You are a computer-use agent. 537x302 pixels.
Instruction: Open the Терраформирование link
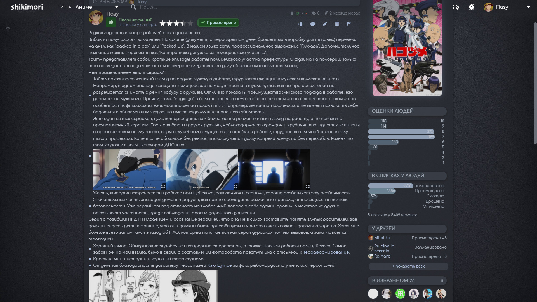pyautogui.click(x=326, y=252)
